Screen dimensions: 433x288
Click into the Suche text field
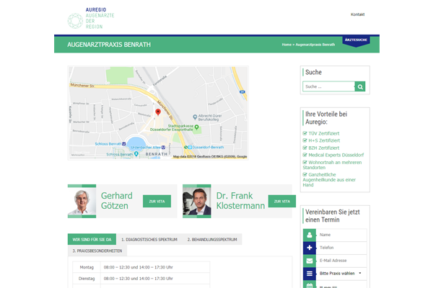coord(328,86)
